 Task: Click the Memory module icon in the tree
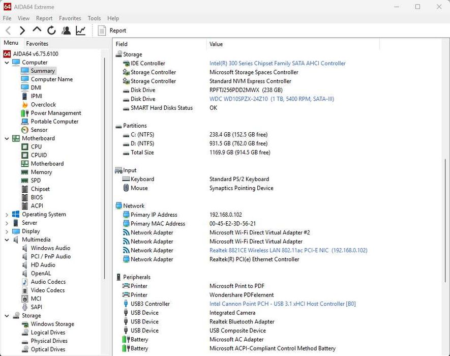[x=25, y=172]
